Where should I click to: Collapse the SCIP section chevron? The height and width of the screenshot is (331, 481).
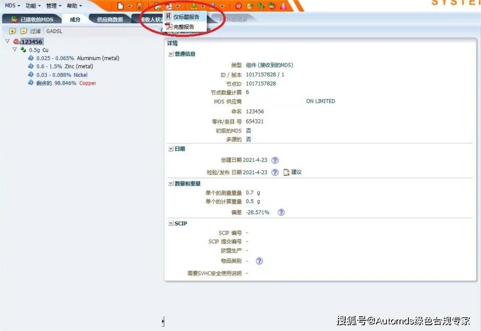[x=171, y=223]
